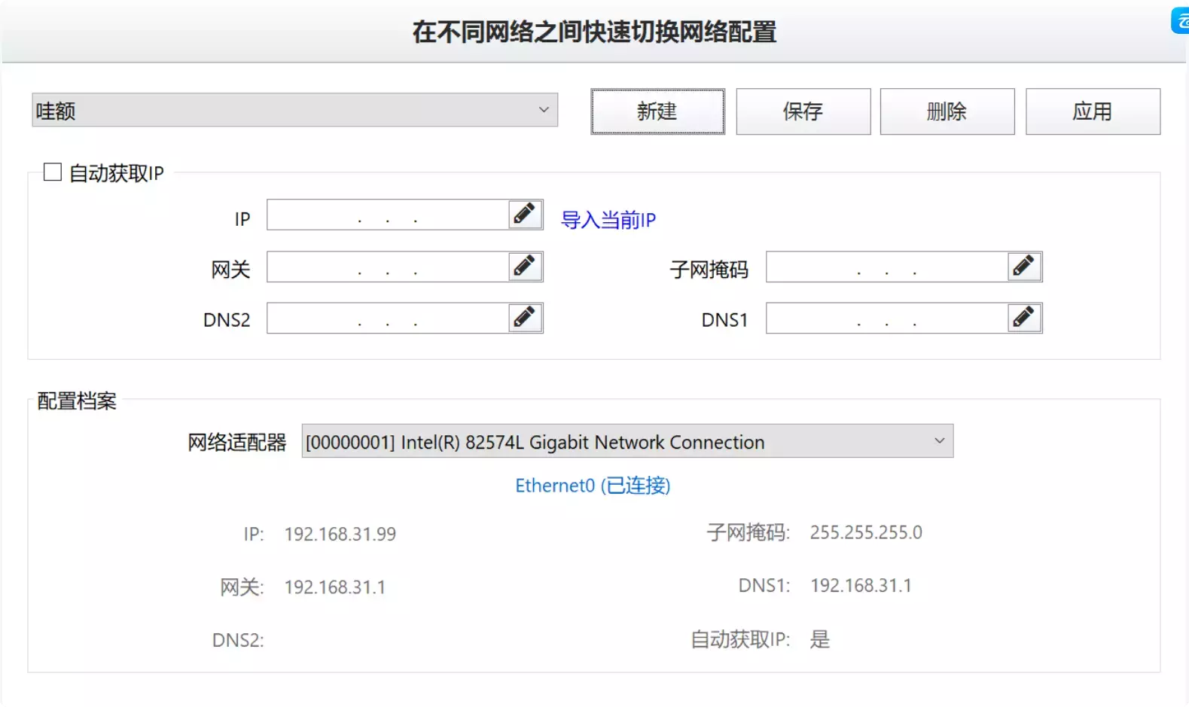The width and height of the screenshot is (1189, 707).
Task: Click the 配置档案 group label
Action: 77,401
